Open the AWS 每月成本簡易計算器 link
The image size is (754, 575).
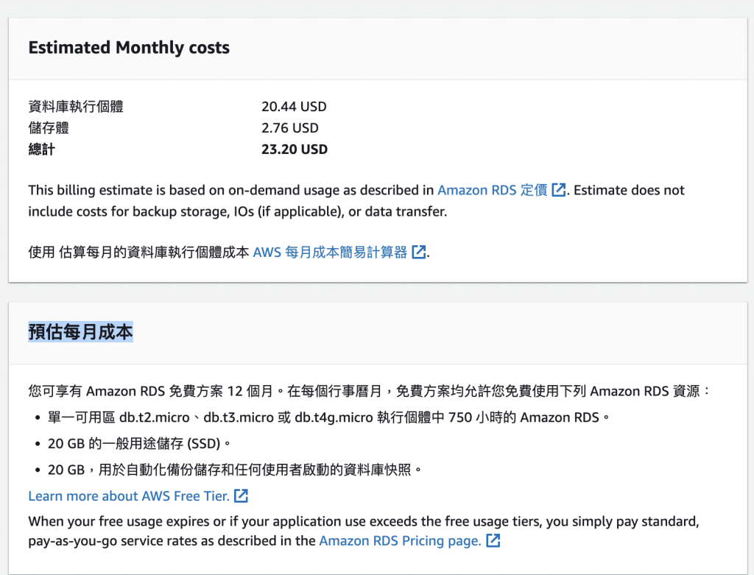click(x=330, y=252)
